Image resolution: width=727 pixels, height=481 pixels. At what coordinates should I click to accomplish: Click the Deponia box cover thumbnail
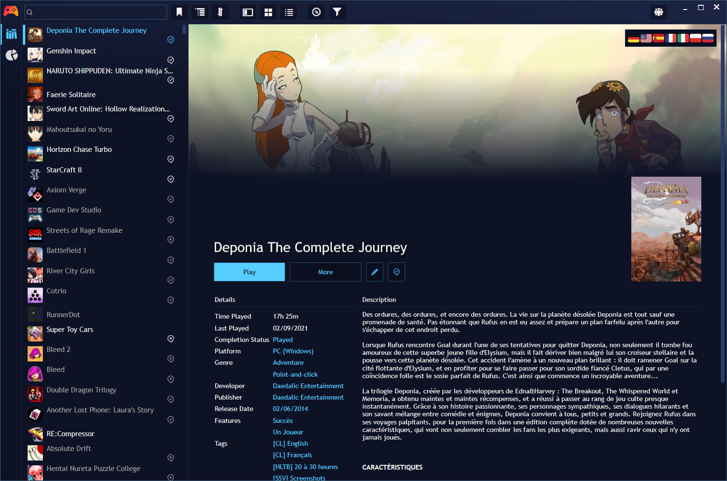click(x=666, y=229)
